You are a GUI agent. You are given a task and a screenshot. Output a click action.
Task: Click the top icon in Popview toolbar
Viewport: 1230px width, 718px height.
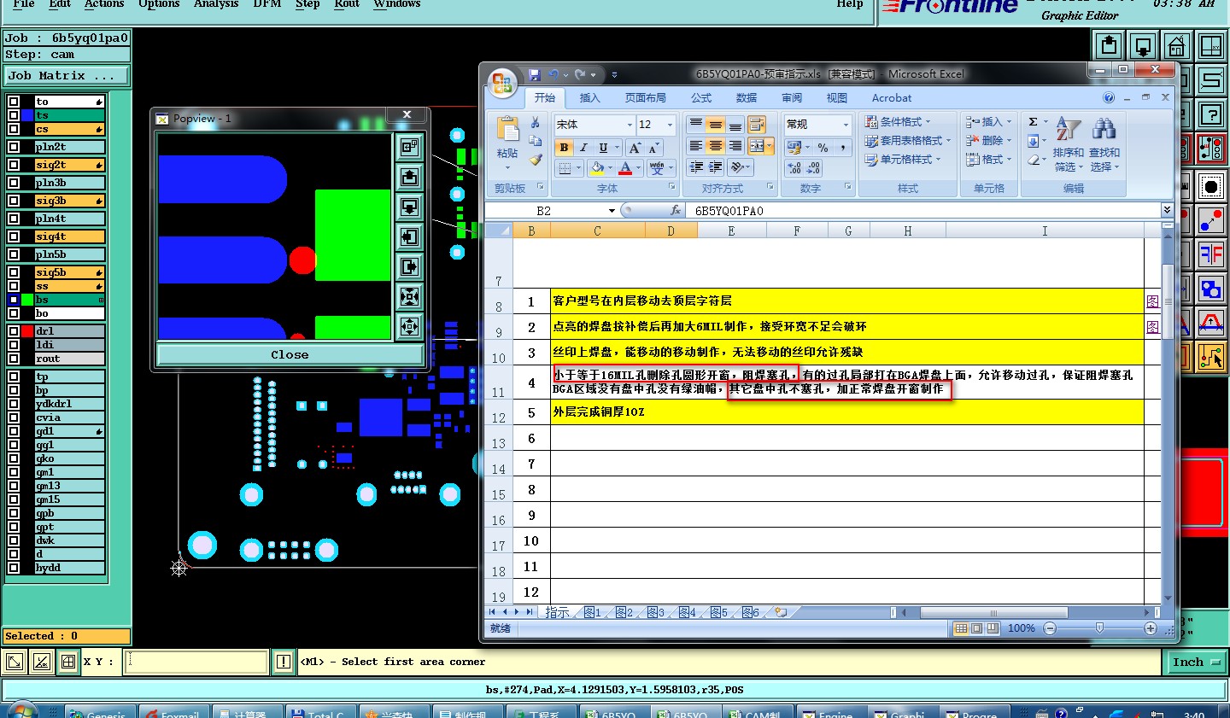410,147
